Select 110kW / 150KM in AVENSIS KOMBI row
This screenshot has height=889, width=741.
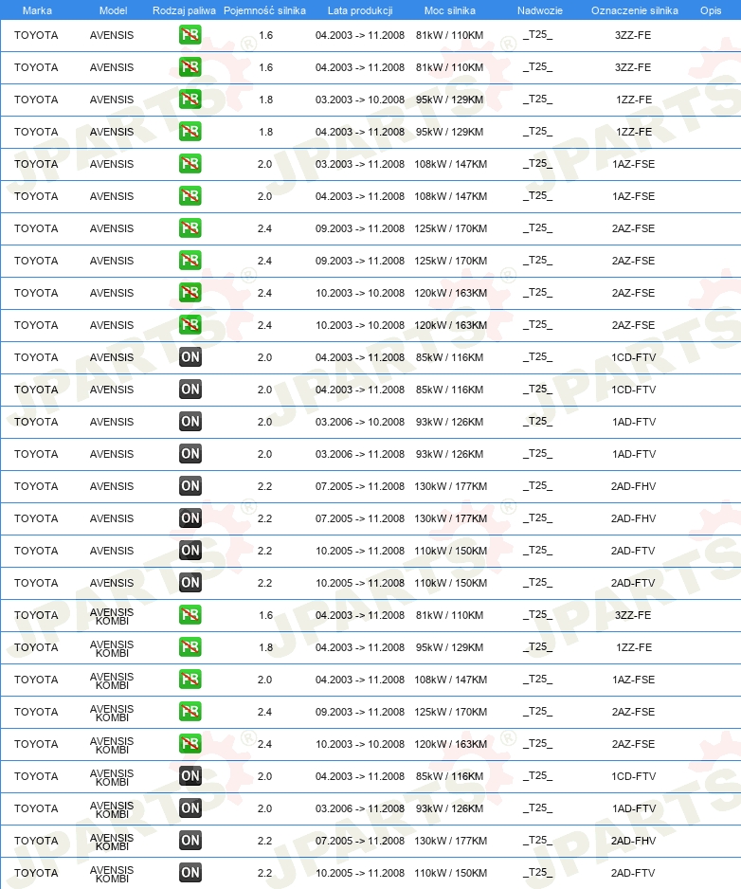tap(451, 873)
